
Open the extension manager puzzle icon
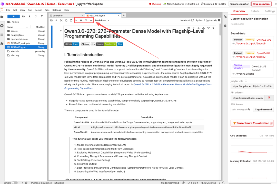pos(2,43)
